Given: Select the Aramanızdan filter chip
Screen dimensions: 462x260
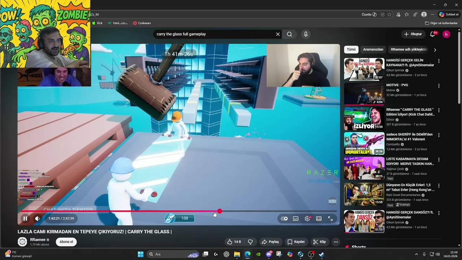Looking at the screenshot, I should [x=373, y=49].
